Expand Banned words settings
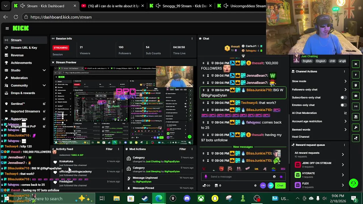 point(319,129)
